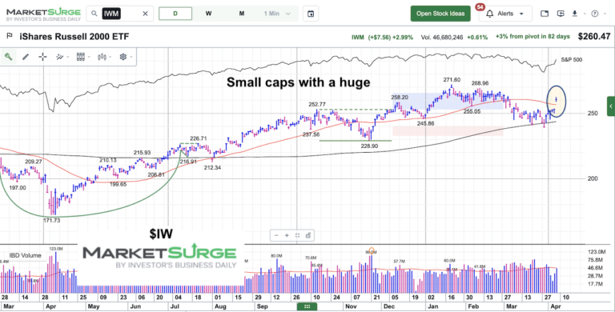Click the S&P 500 line label
The image size is (615, 312).
click(x=572, y=59)
